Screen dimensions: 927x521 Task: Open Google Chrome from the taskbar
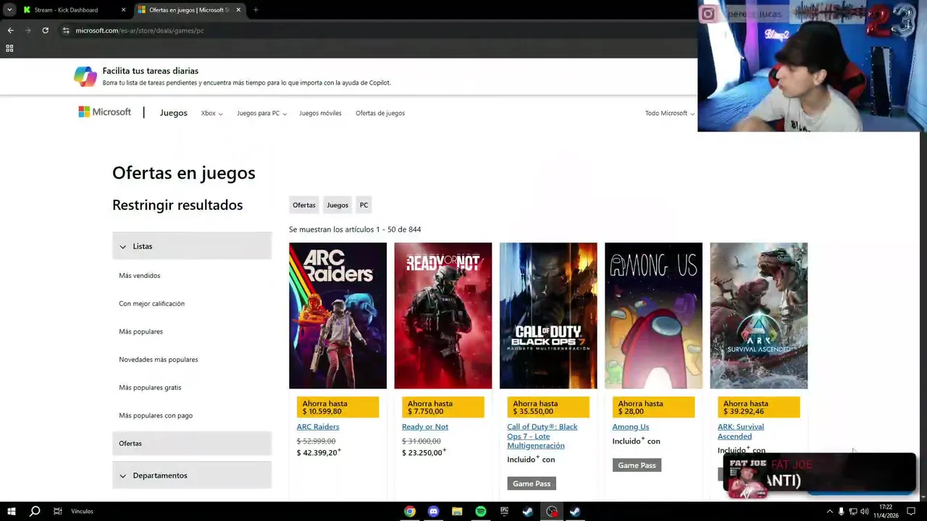click(410, 511)
